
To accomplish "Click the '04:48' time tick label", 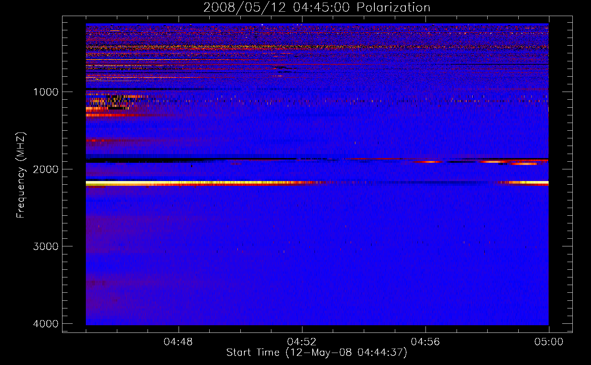I will click(x=178, y=342).
